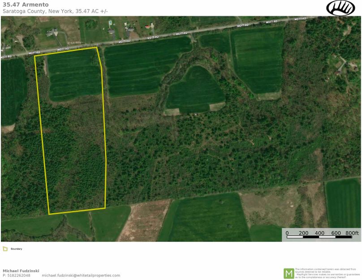
Task: Click the 400 label on scale bar
Action: pyautogui.click(x=319, y=233)
